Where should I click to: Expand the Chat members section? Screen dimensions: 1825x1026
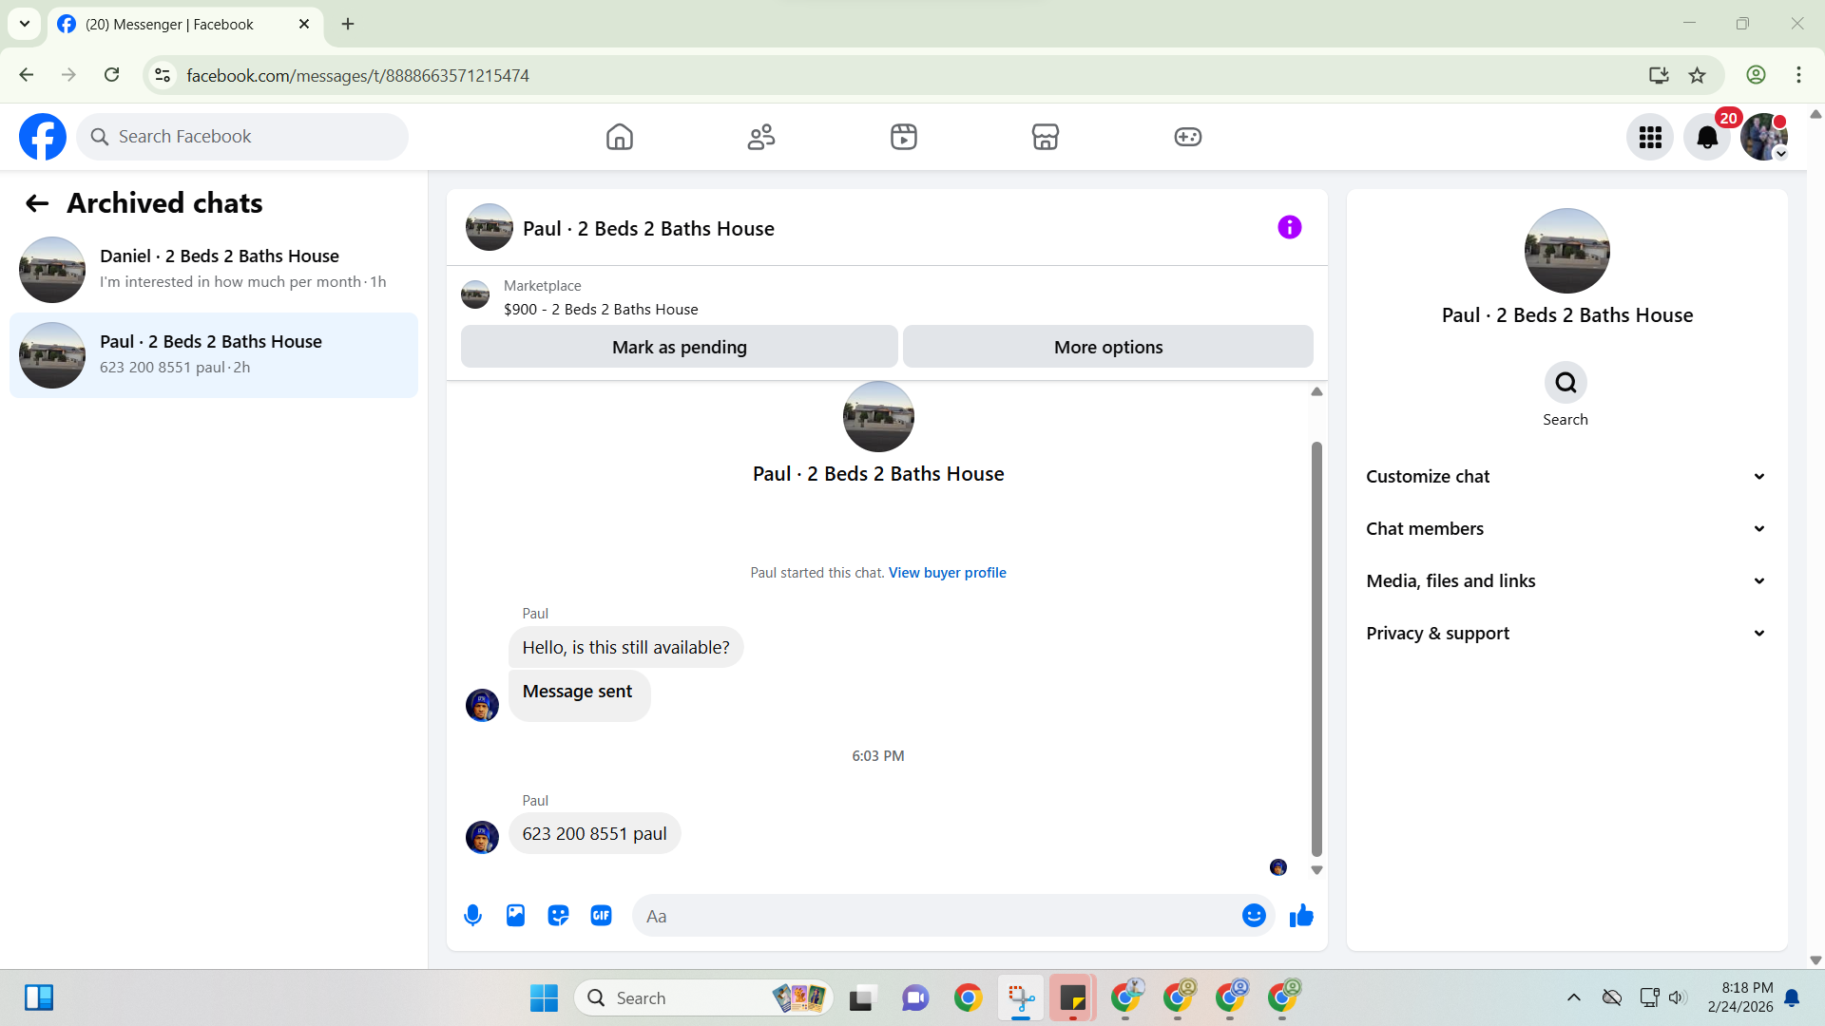point(1566,529)
